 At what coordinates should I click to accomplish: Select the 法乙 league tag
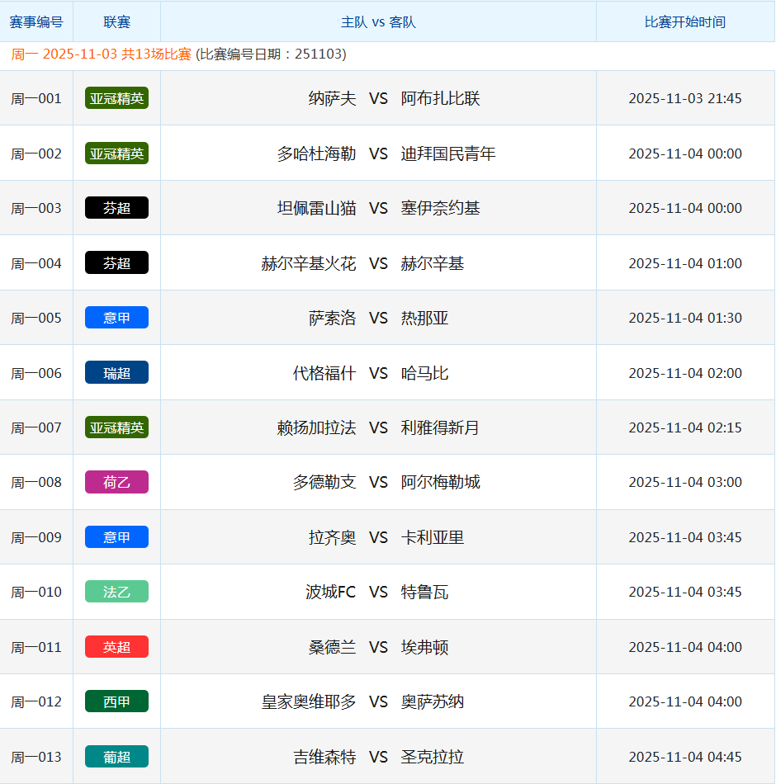[x=116, y=592]
